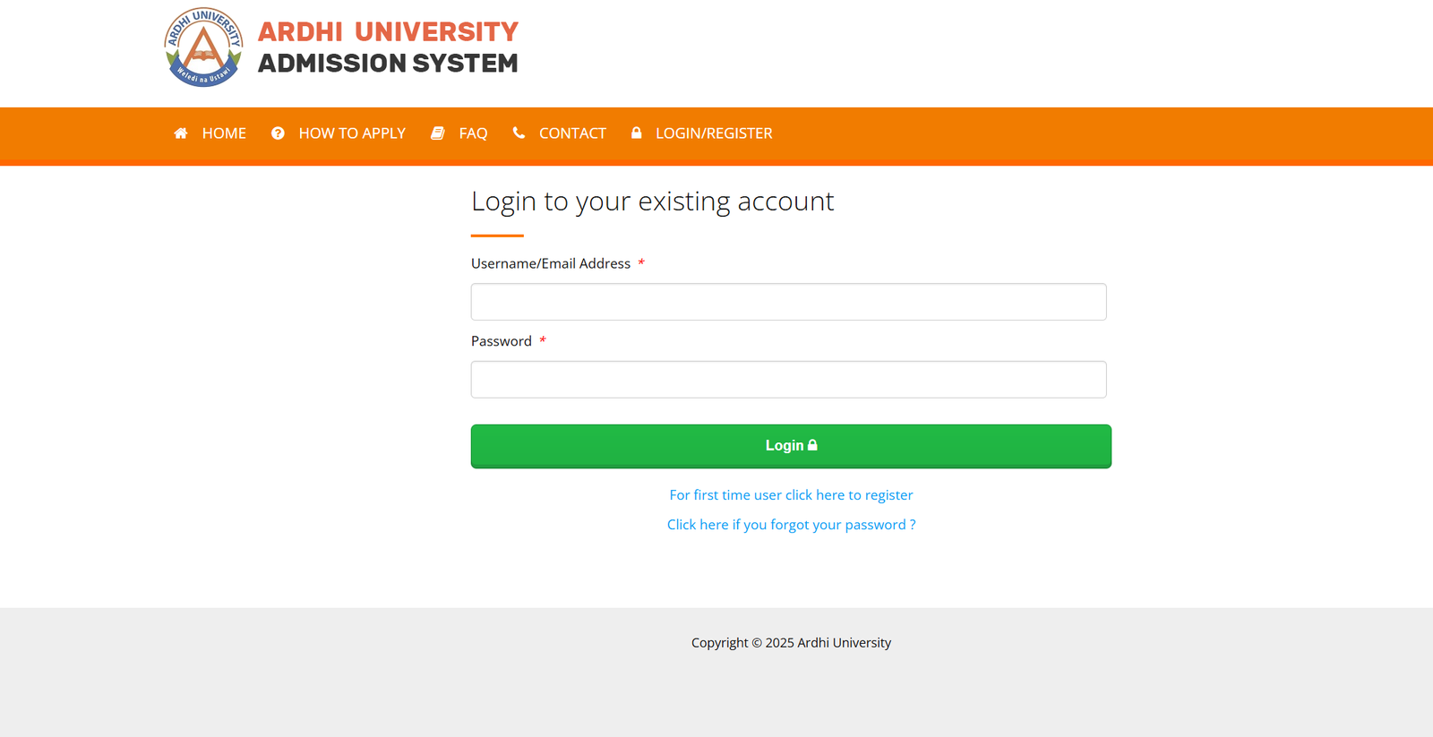Viewport: 1433px width, 737px height.
Task: Focus the Username/Email Address field
Action: (x=788, y=302)
